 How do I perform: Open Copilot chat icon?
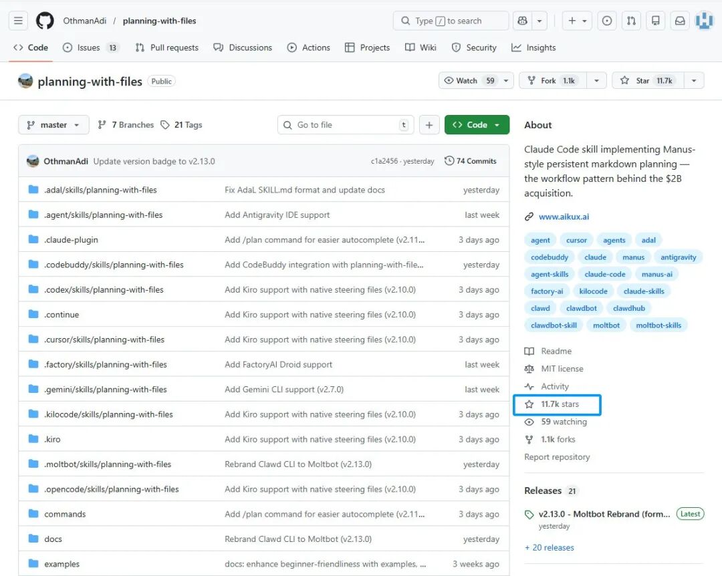[521, 21]
